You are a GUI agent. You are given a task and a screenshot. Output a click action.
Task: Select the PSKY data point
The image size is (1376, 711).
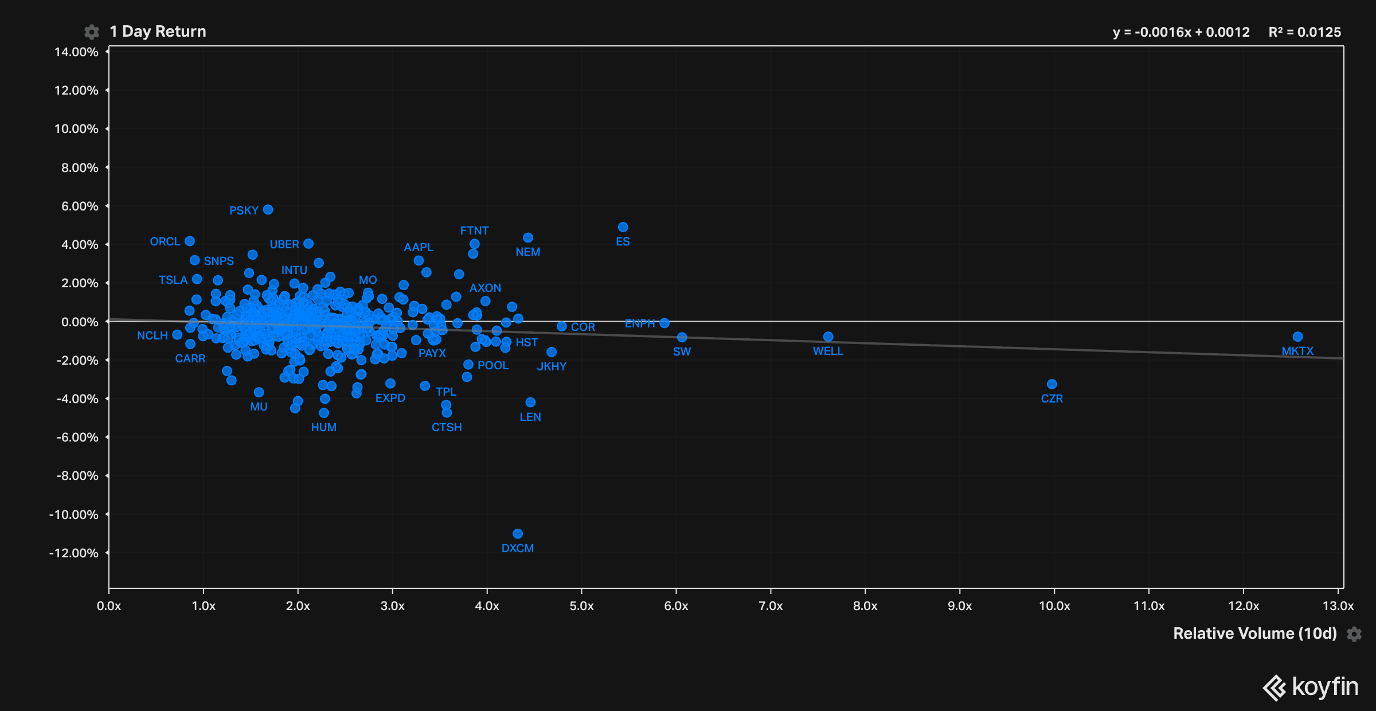click(x=268, y=210)
